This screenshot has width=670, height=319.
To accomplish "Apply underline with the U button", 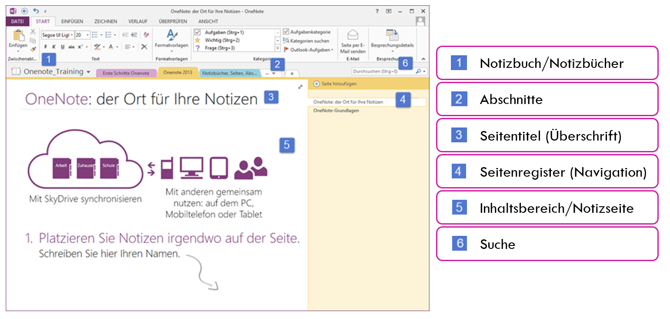I will (x=63, y=47).
